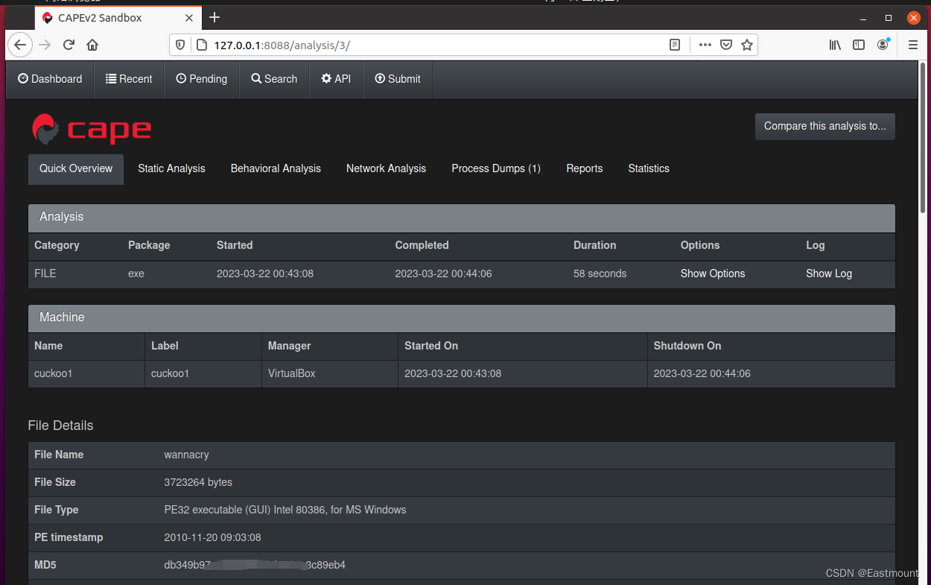Screen dimensions: 931x585
Task: Open the Reports tab
Action: tap(585, 168)
